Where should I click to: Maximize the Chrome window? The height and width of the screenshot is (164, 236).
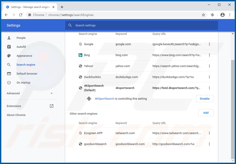219,5
